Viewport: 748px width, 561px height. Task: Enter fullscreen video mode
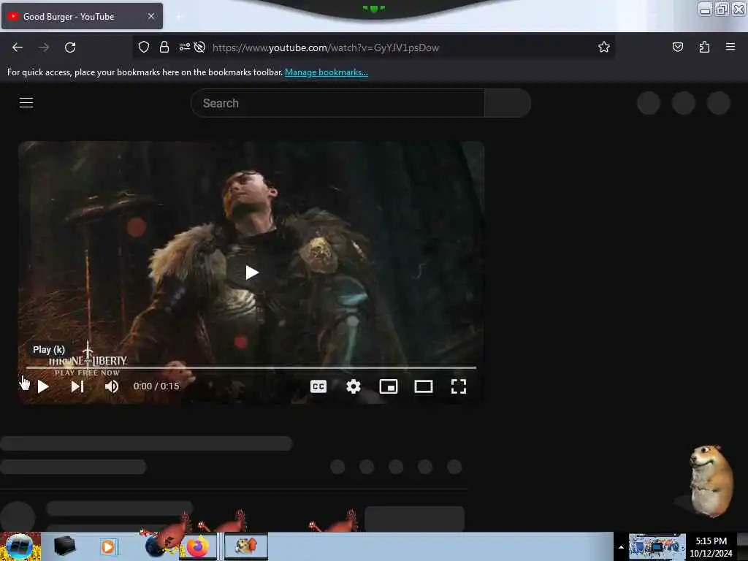click(459, 386)
